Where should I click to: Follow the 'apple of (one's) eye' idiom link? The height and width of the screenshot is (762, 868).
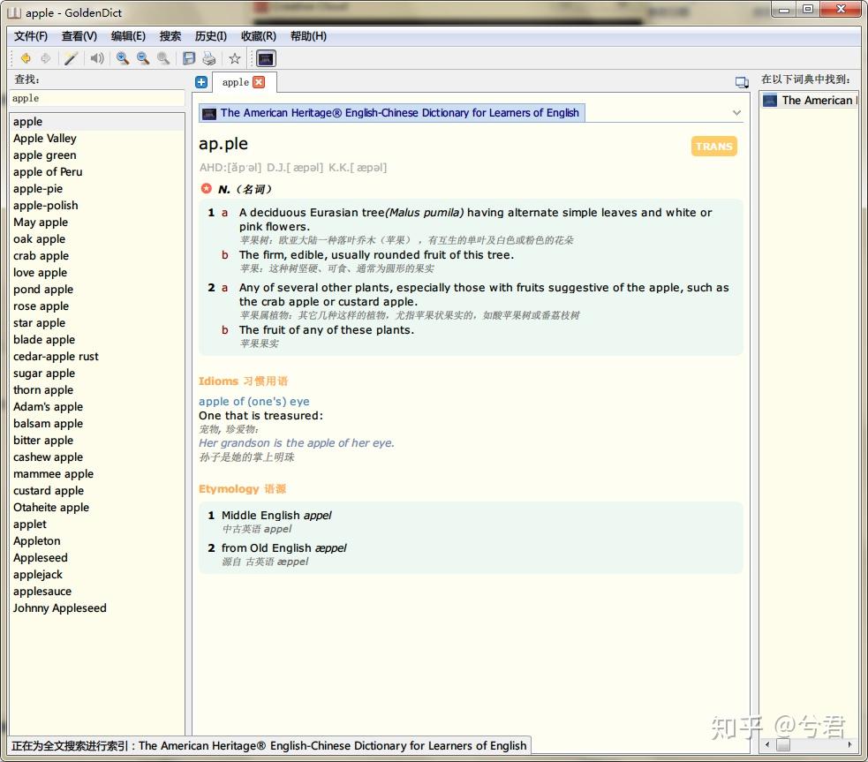[254, 401]
